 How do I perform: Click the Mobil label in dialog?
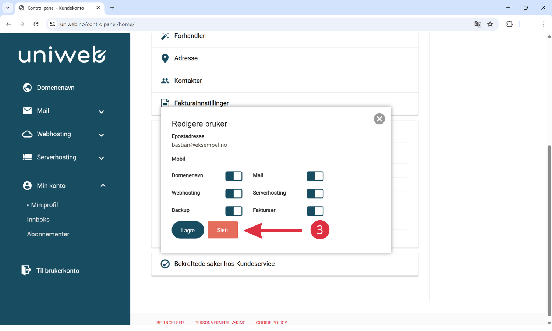click(178, 159)
